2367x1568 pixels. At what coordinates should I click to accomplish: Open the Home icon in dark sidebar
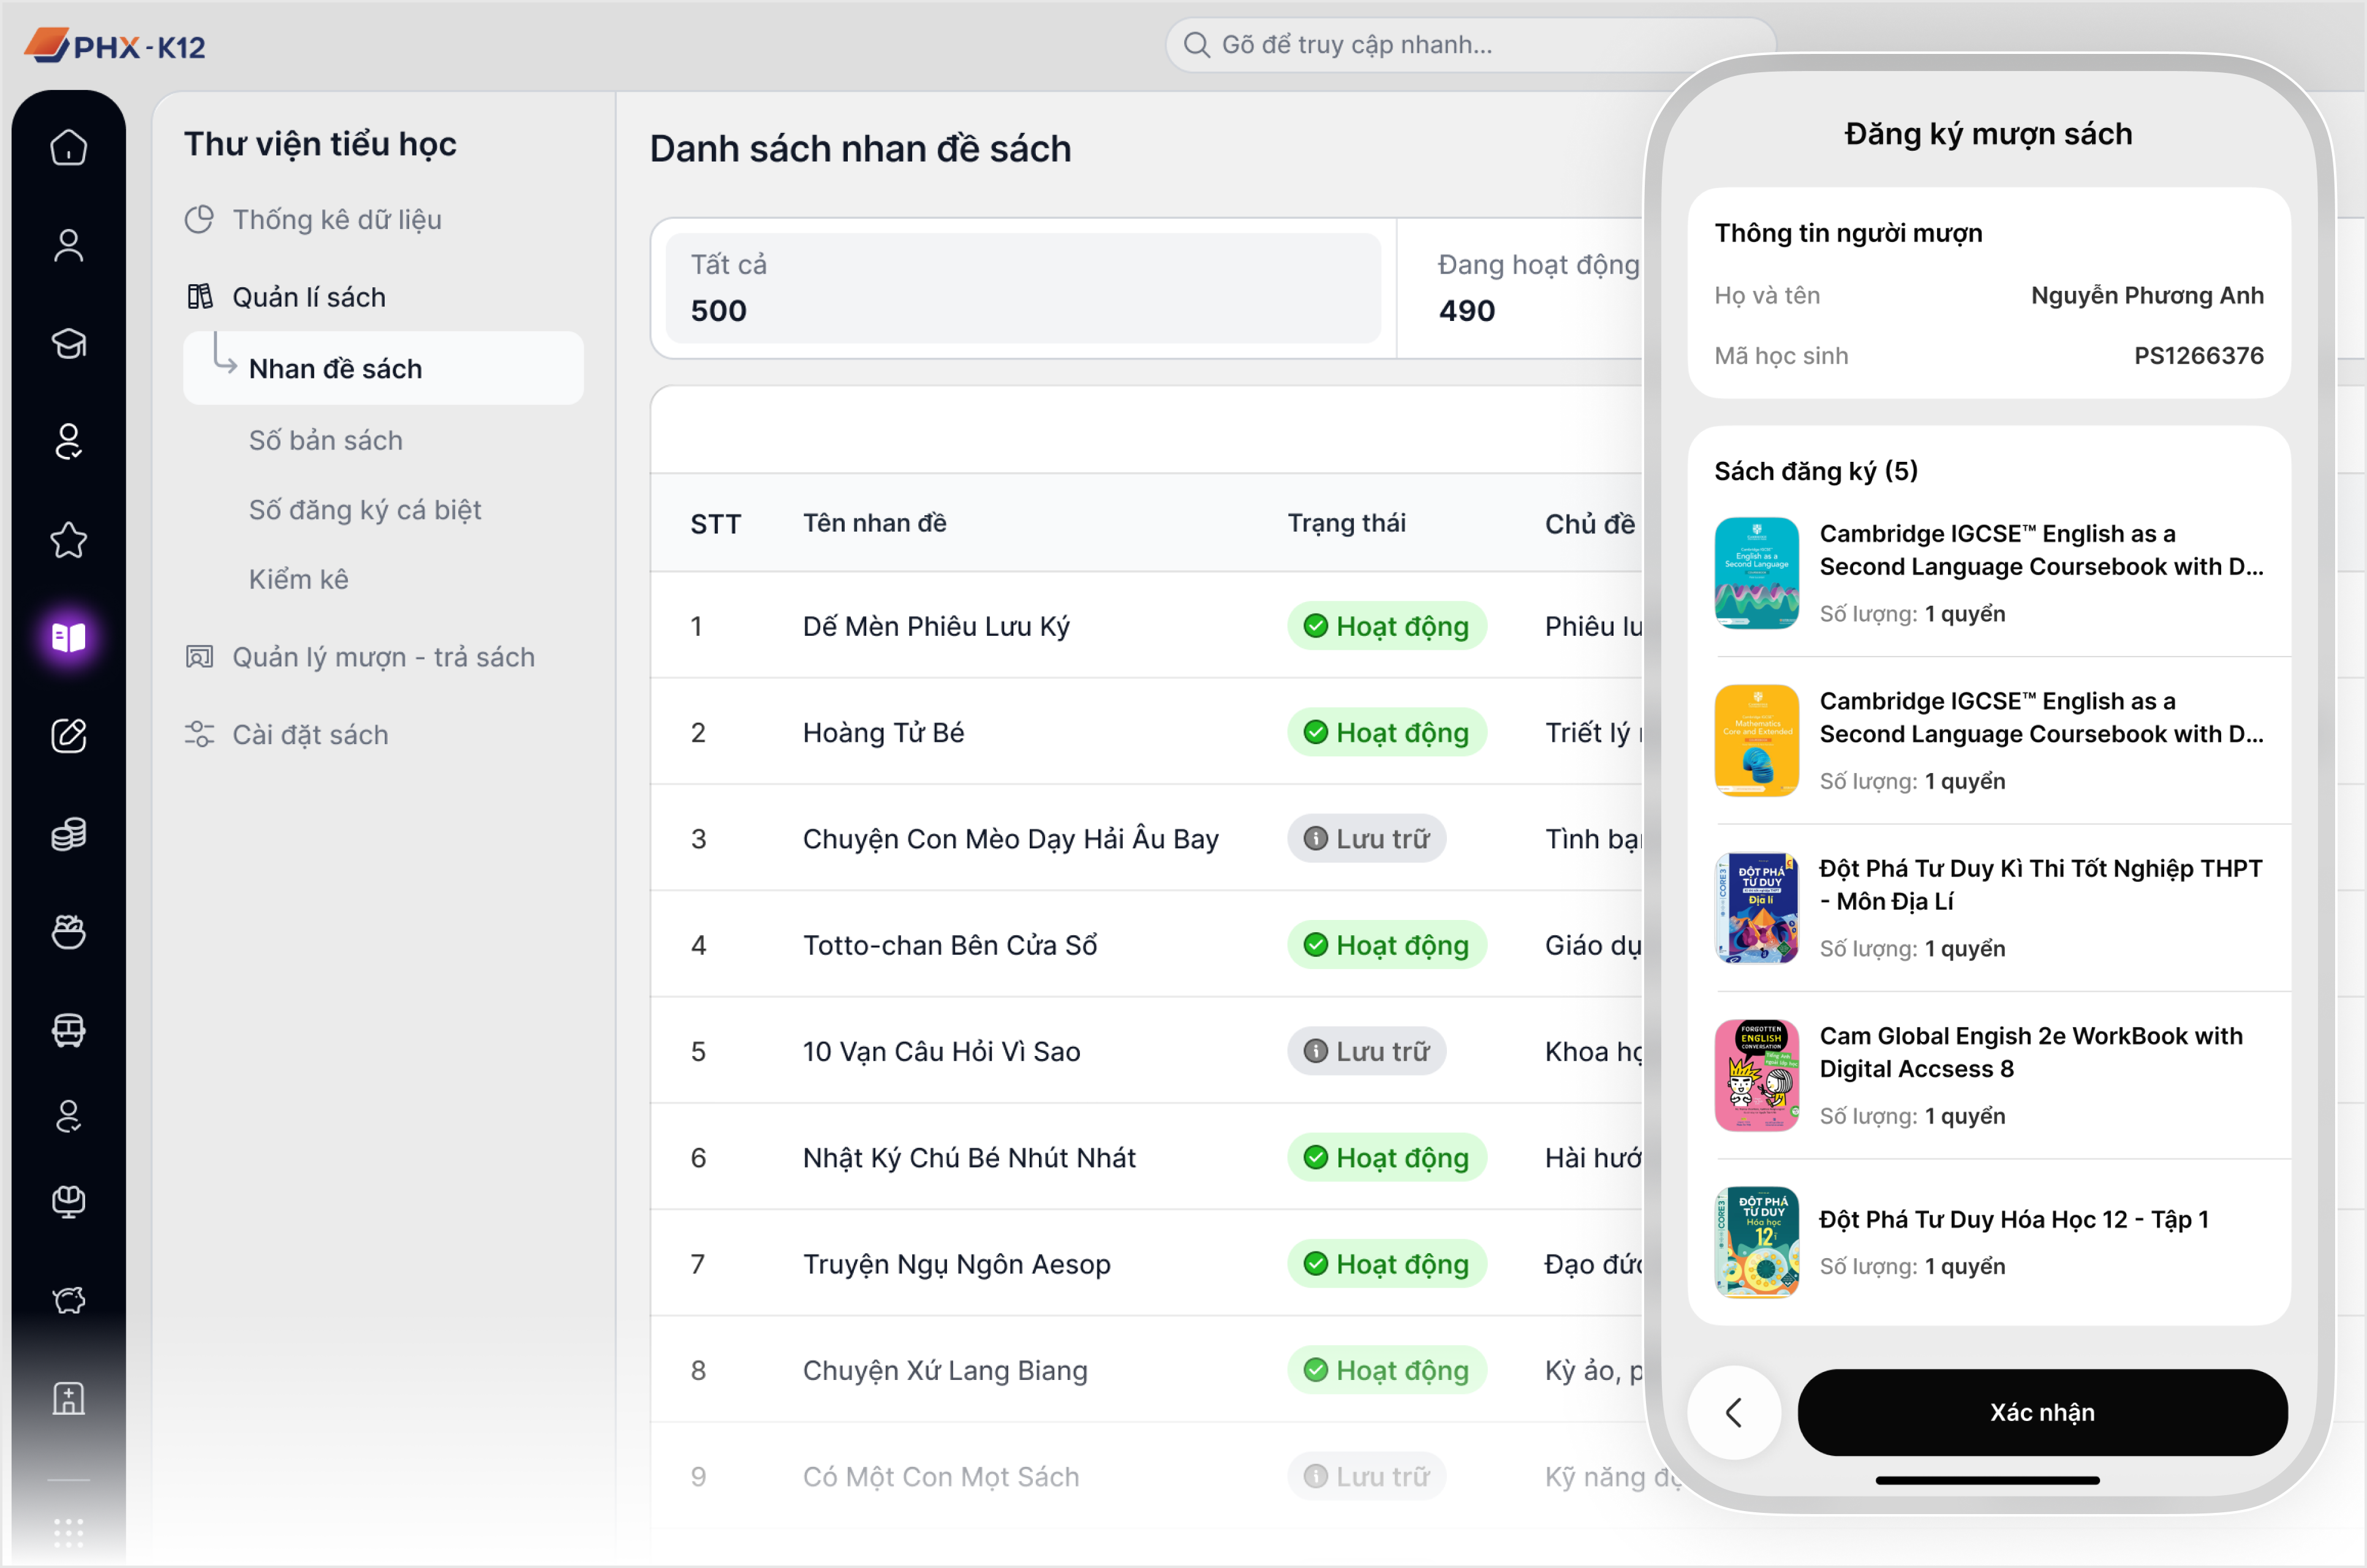click(x=68, y=147)
